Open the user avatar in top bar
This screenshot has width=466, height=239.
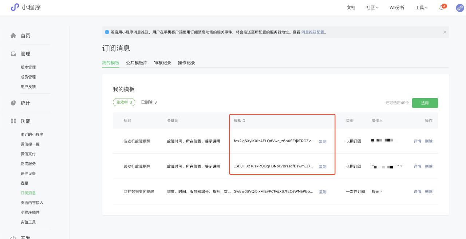(x=460, y=8)
